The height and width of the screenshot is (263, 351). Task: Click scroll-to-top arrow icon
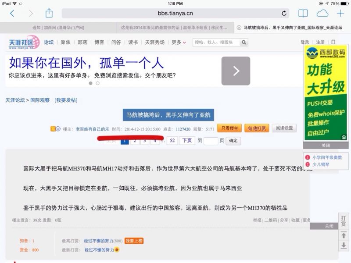click(x=344, y=235)
